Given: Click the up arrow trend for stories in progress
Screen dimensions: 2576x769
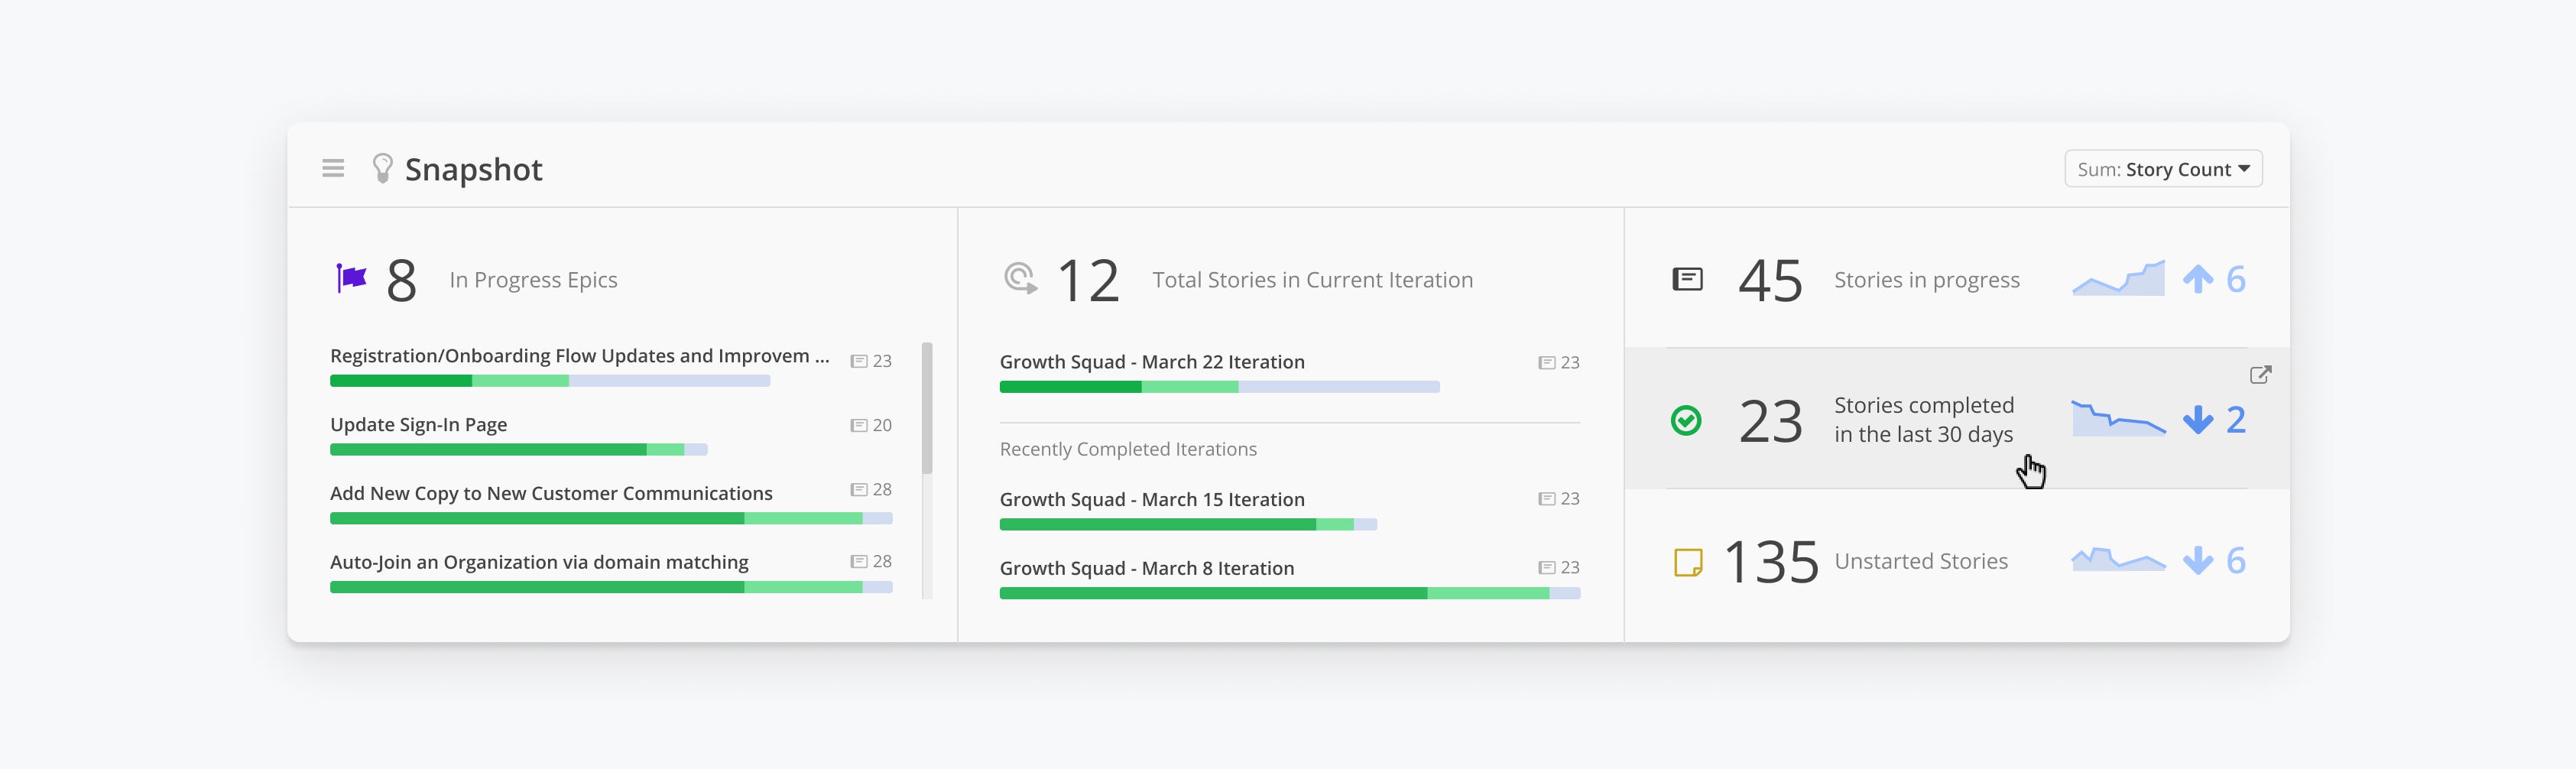Looking at the screenshot, I should pyautogui.click(x=2198, y=279).
